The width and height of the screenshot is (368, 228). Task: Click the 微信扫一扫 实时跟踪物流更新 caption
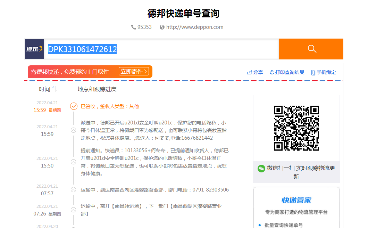tap(301, 172)
